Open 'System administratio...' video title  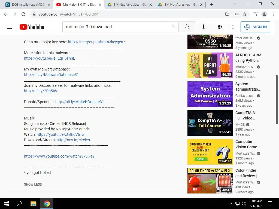click(x=248, y=87)
